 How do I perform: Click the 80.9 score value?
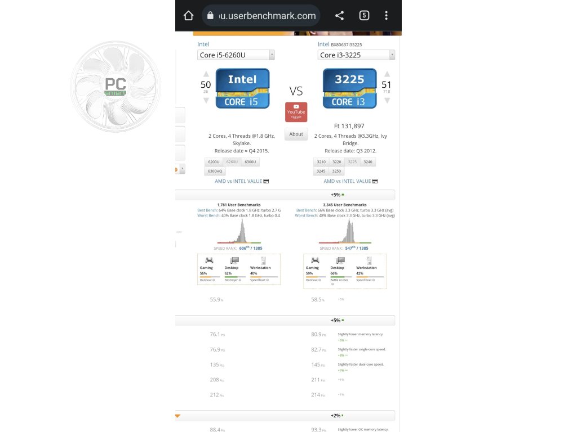tap(317, 334)
